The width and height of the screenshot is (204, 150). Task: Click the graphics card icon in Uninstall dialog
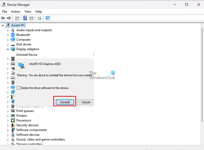(x=22, y=65)
